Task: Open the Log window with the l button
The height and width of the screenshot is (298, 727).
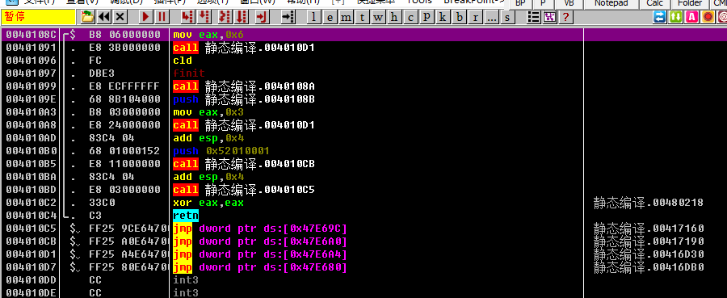Action: 314,18
